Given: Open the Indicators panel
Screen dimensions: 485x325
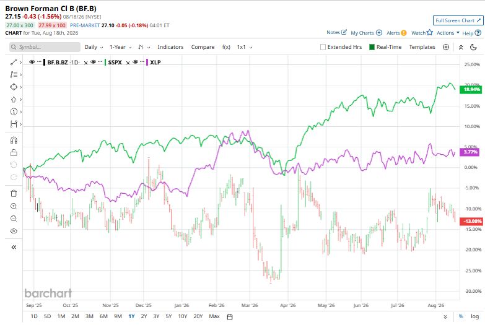Looking at the screenshot, I should [170, 47].
